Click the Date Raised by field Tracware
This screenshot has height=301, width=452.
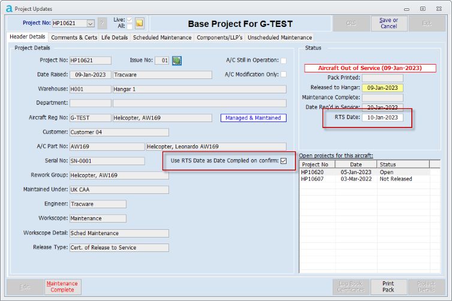(162, 75)
